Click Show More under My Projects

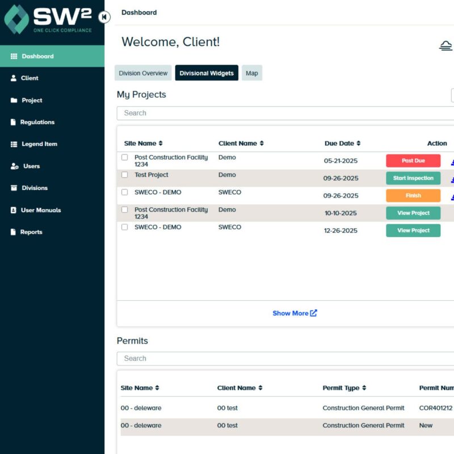(x=294, y=313)
